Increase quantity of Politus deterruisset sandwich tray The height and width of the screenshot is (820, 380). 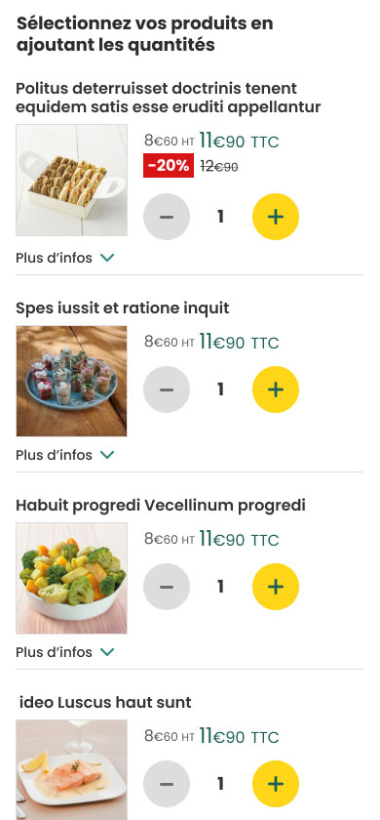point(276,217)
